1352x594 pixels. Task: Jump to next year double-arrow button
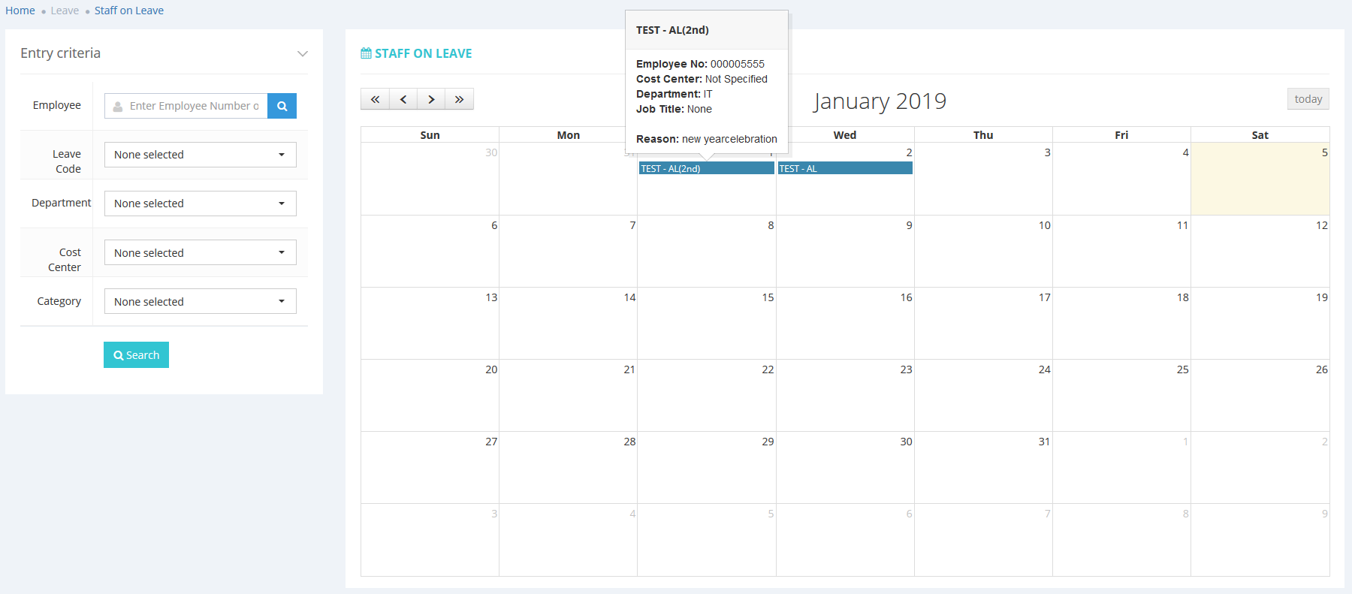[459, 99]
